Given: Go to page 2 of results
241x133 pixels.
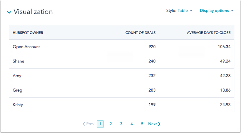Looking at the screenshot, I should pyautogui.click(x=110, y=124).
